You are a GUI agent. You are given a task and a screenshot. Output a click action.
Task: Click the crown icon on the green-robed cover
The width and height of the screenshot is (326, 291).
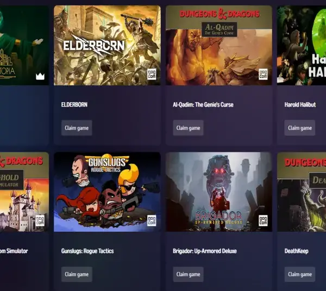(x=40, y=76)
